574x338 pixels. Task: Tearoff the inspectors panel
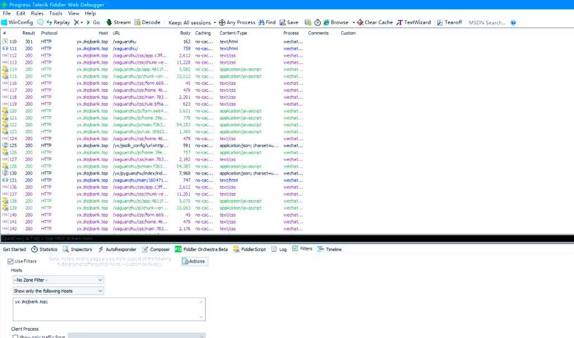pos(450,22)
